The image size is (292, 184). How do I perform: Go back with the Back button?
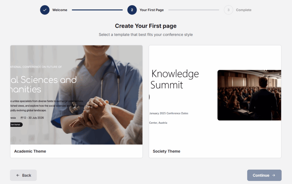(23, 175)
